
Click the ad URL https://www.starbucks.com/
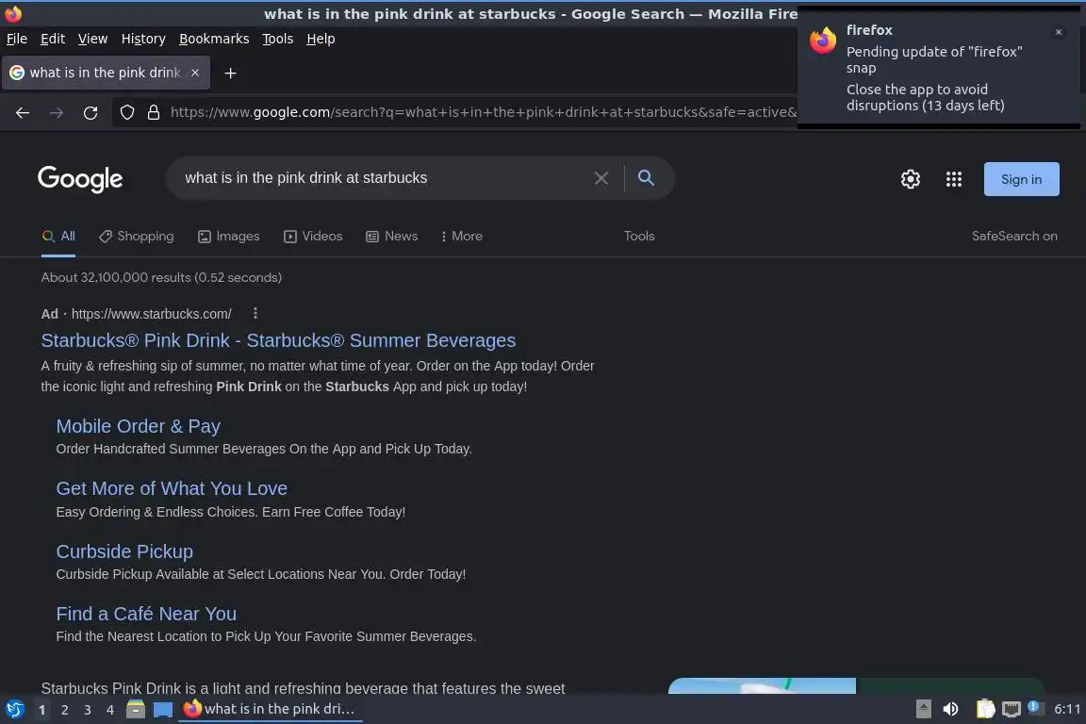coord(152,314)
